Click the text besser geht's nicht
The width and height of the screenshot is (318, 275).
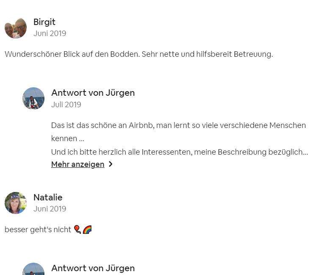tap(38, 230)
